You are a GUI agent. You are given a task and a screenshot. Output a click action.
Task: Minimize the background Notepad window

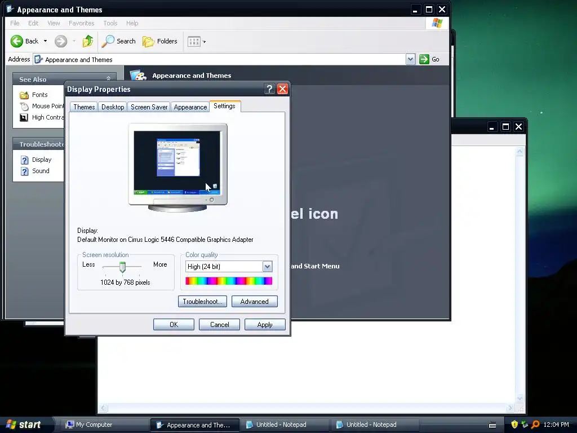click(492, 127)
